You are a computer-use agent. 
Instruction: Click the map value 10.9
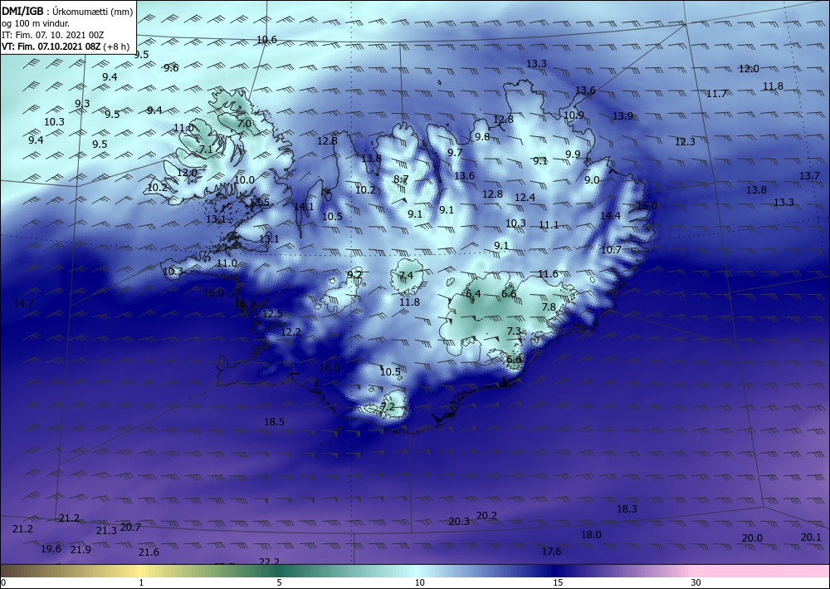coord(574,115)
